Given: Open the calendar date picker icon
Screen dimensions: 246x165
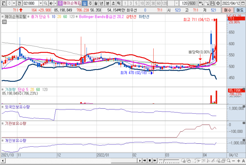Looking at the screenshot, I should pyautogui.click(x=243, y=3).
